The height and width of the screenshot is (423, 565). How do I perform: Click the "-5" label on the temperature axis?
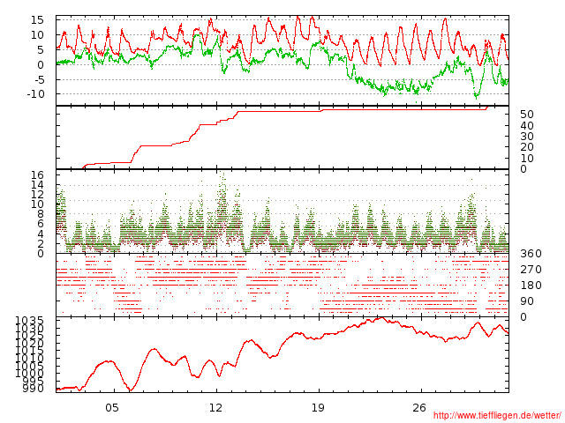[x=39, y=79]
